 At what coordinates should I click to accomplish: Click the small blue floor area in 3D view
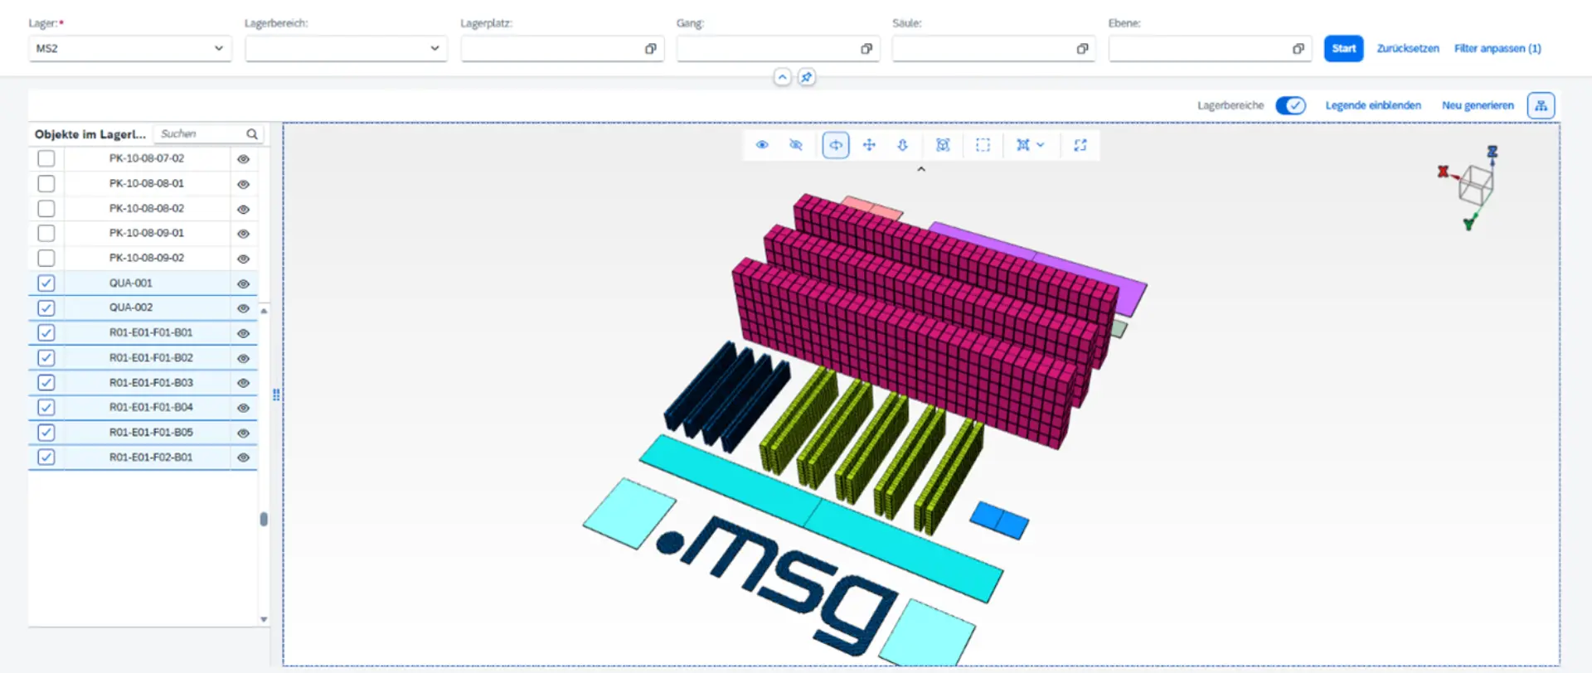(x=1000, y=520)
